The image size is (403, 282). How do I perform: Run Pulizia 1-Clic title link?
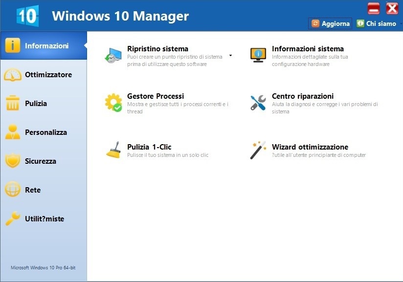point(149,147)
